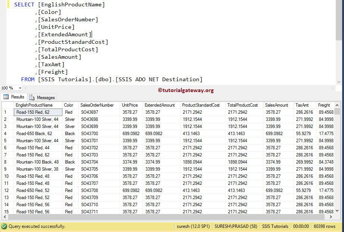
Task: Click TaxAmt cell 269.9992
Action: click(x=304, y=162)
